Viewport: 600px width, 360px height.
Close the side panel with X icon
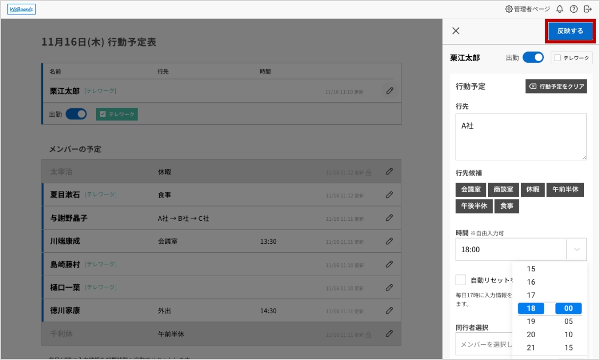coord(456,31)
